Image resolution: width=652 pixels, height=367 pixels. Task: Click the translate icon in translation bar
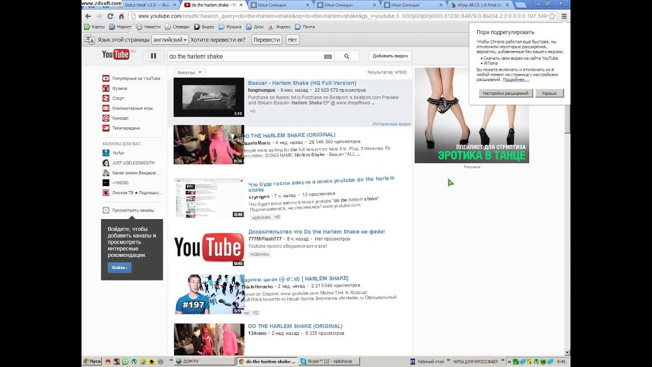point(90,39)
